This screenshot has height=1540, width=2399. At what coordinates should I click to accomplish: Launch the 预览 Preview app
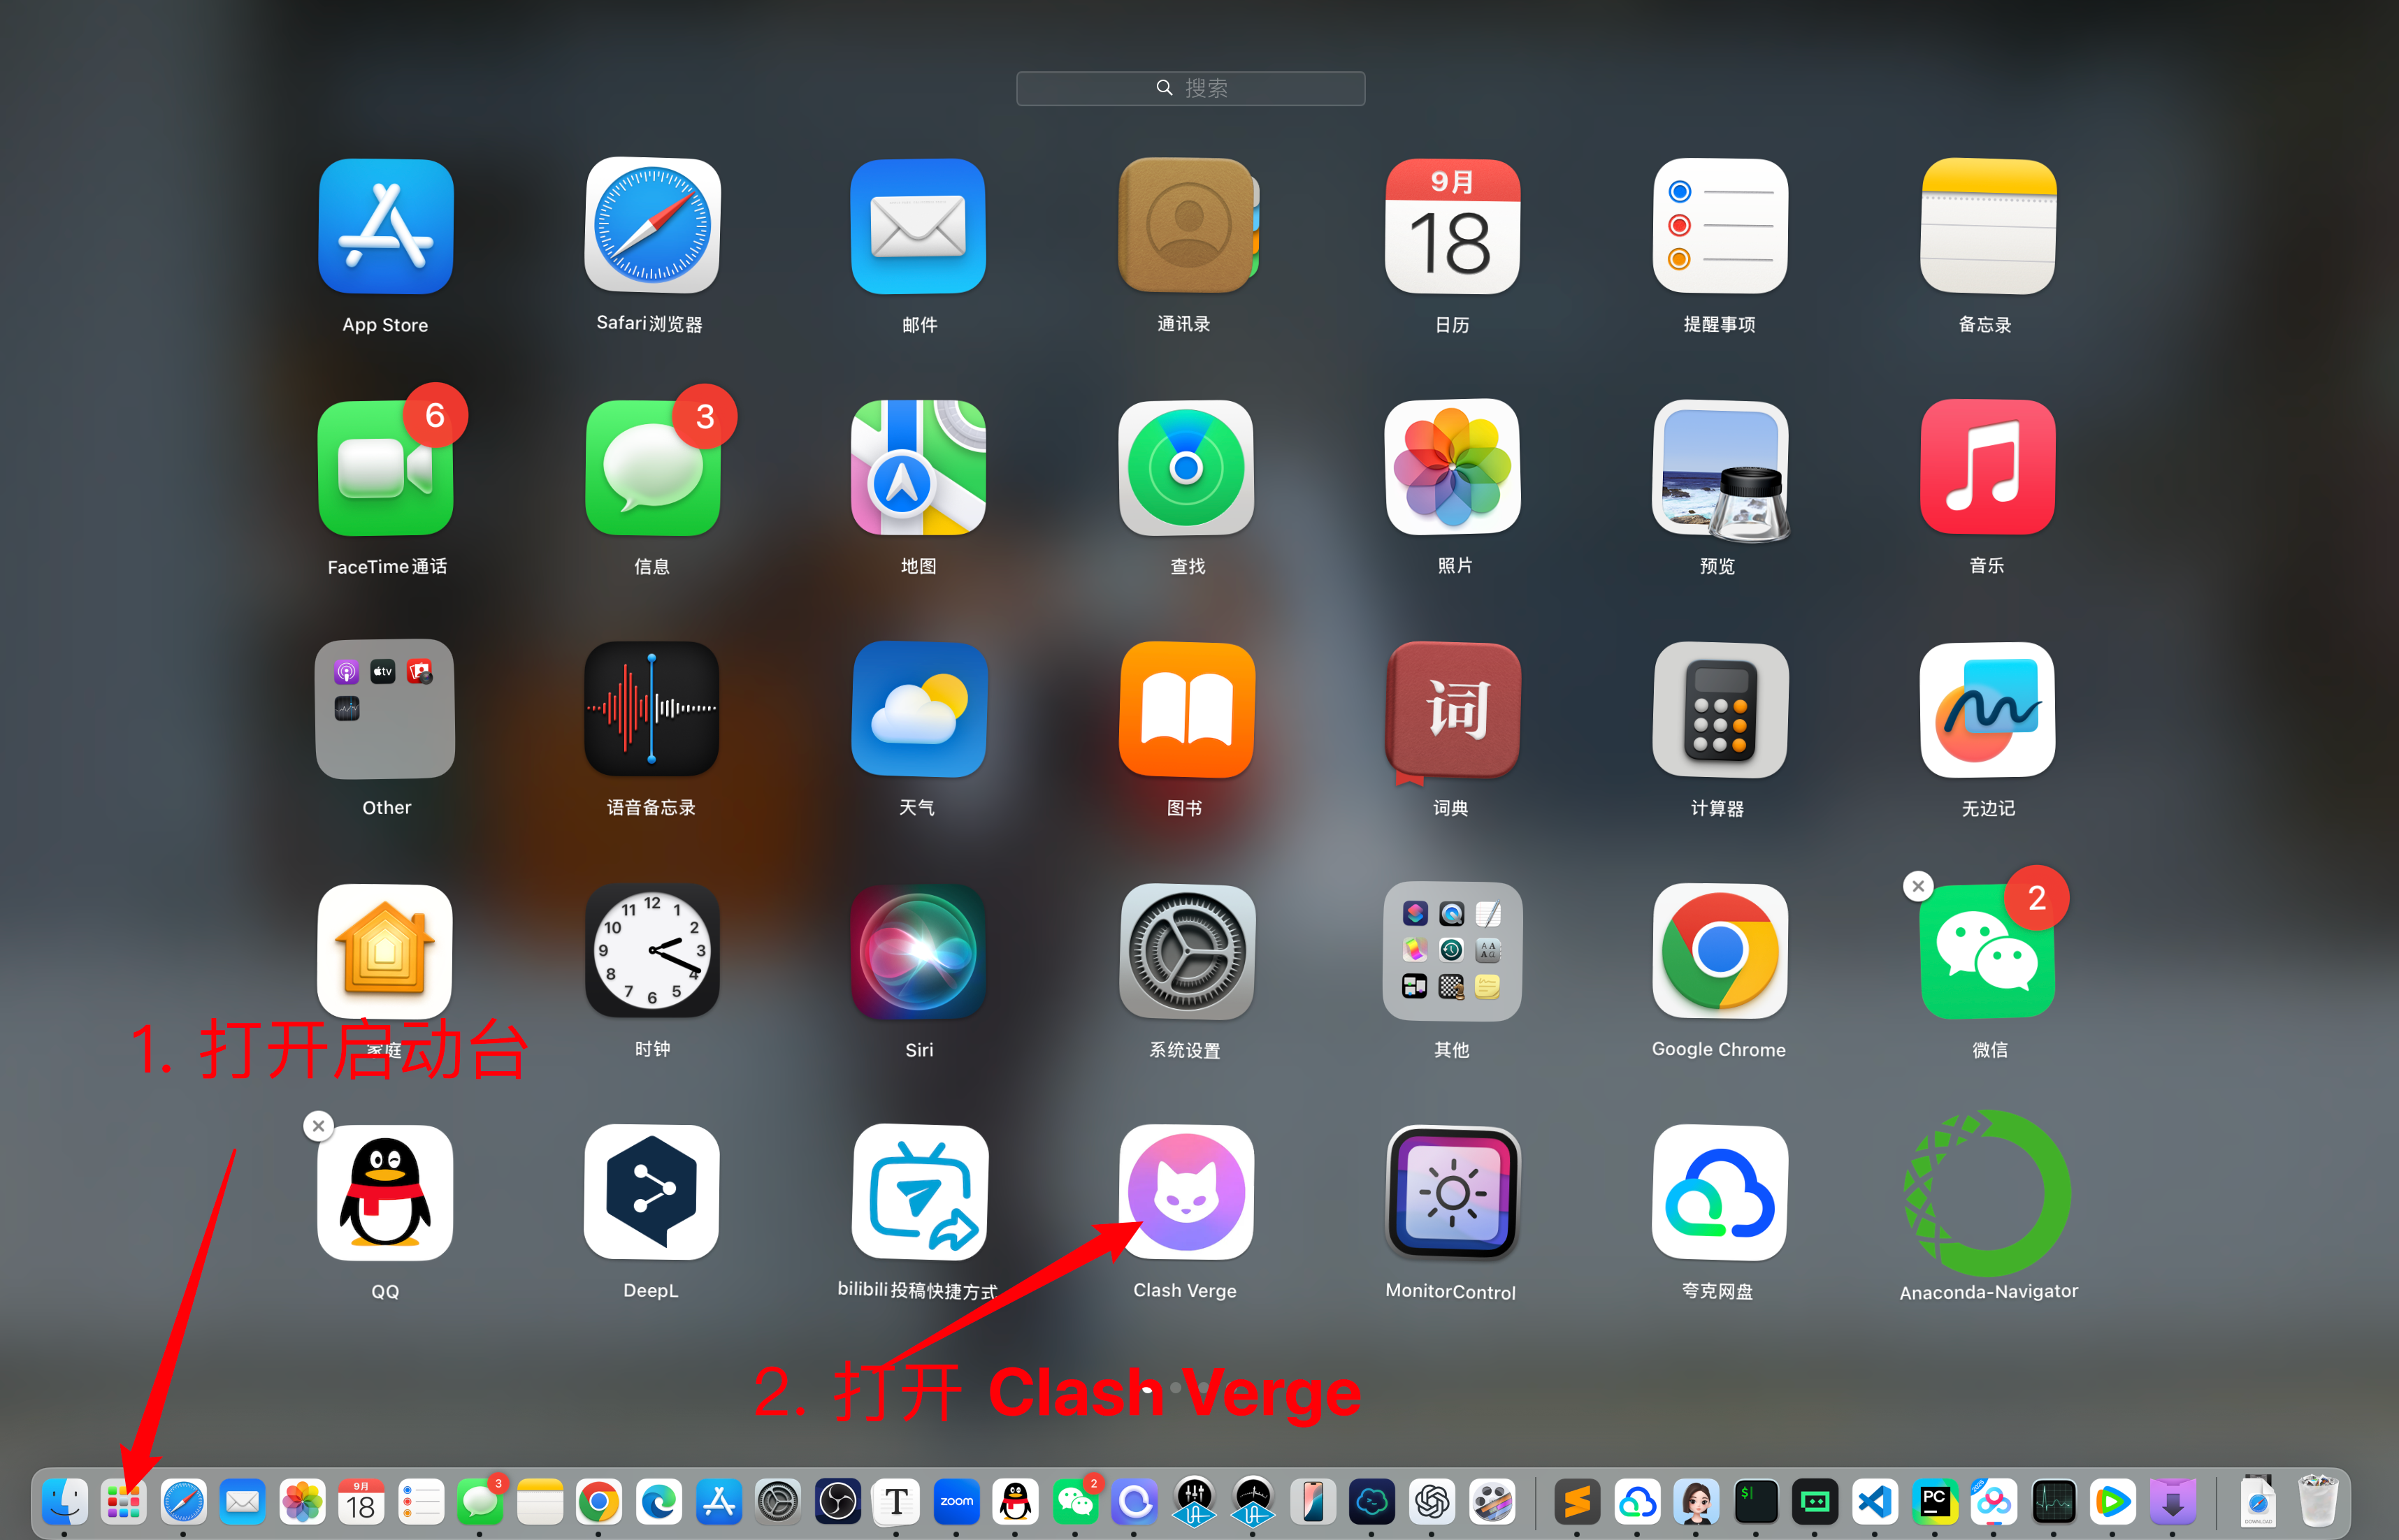coord(1721,470)
